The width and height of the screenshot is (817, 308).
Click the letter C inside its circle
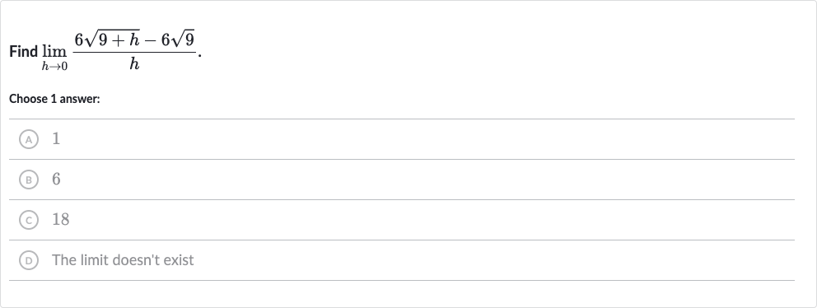[29, 220]
